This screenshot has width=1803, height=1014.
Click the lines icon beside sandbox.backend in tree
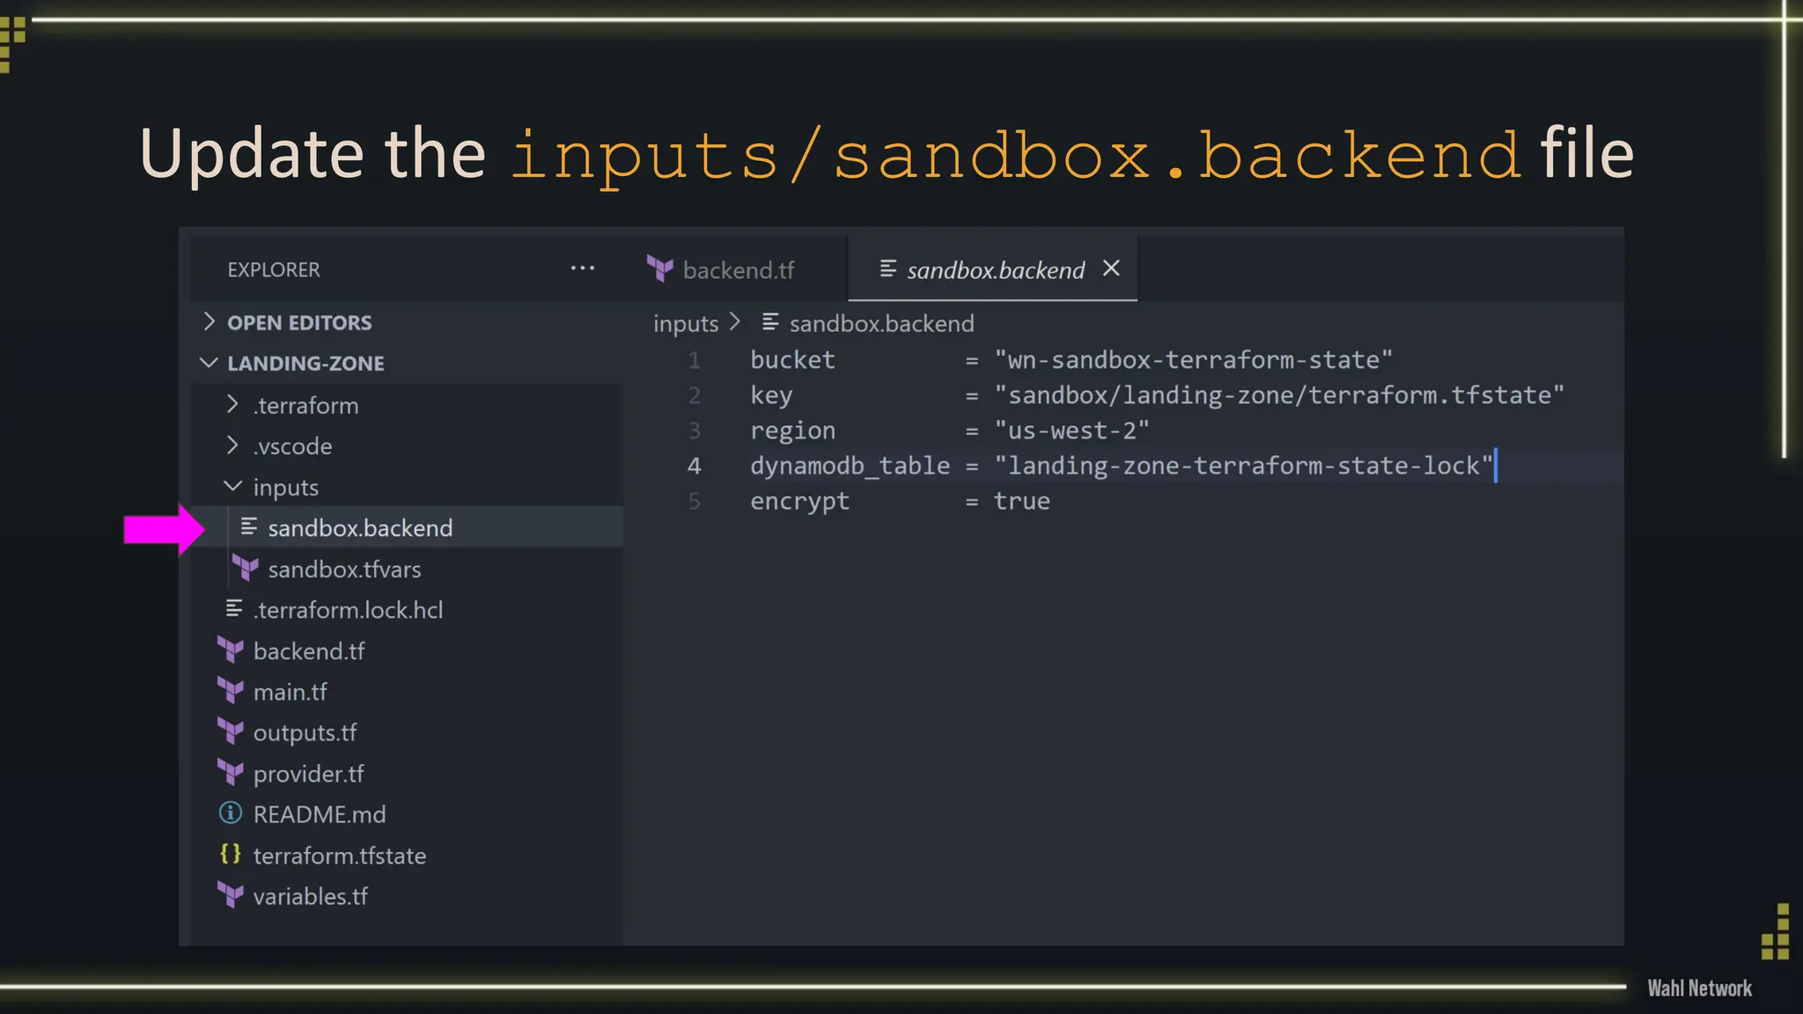click(249, 526)
